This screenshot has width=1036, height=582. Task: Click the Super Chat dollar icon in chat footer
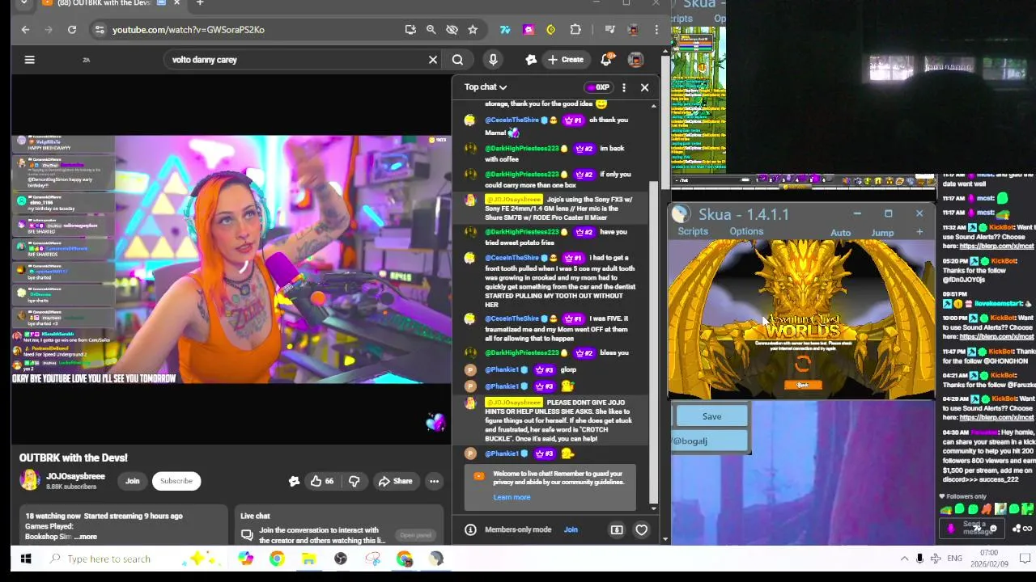[x=617, y=530]
